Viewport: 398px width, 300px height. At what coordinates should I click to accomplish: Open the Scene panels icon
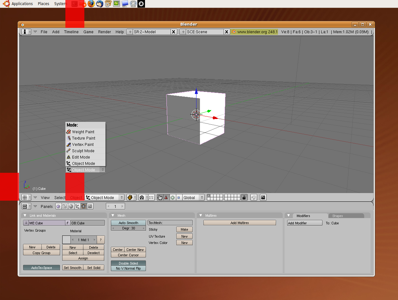[90, 206]
